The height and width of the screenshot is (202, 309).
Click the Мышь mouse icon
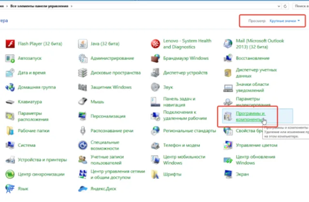tap(83, 102)
